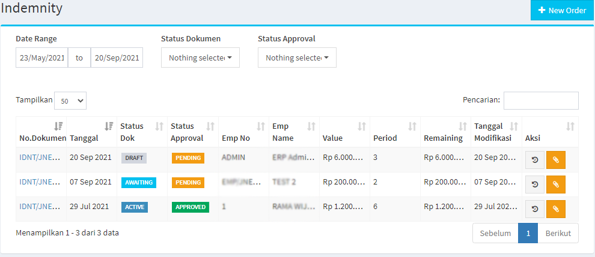Screen dimensions: 595x257
Task: Sort by Tanggal Modifikasi column
Action: click(x=496, y=132)
